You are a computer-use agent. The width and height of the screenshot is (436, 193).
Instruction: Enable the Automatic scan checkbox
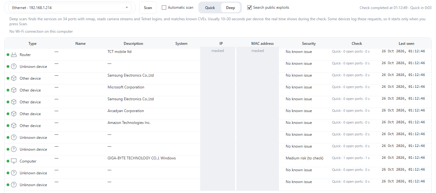point(164,7)
